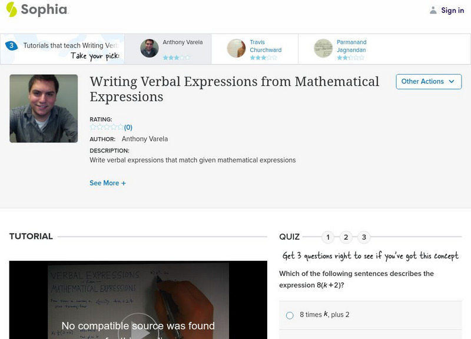The image size is (471, 339).
Task: Click the play button on the video
Action: 138,330
